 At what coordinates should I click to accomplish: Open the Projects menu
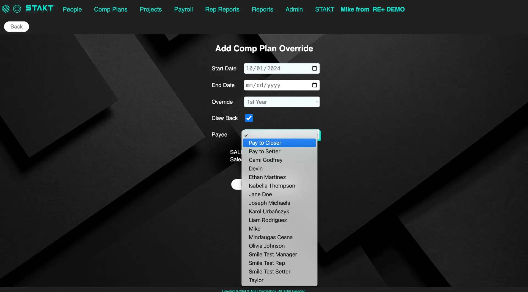(x=151, y=9)
